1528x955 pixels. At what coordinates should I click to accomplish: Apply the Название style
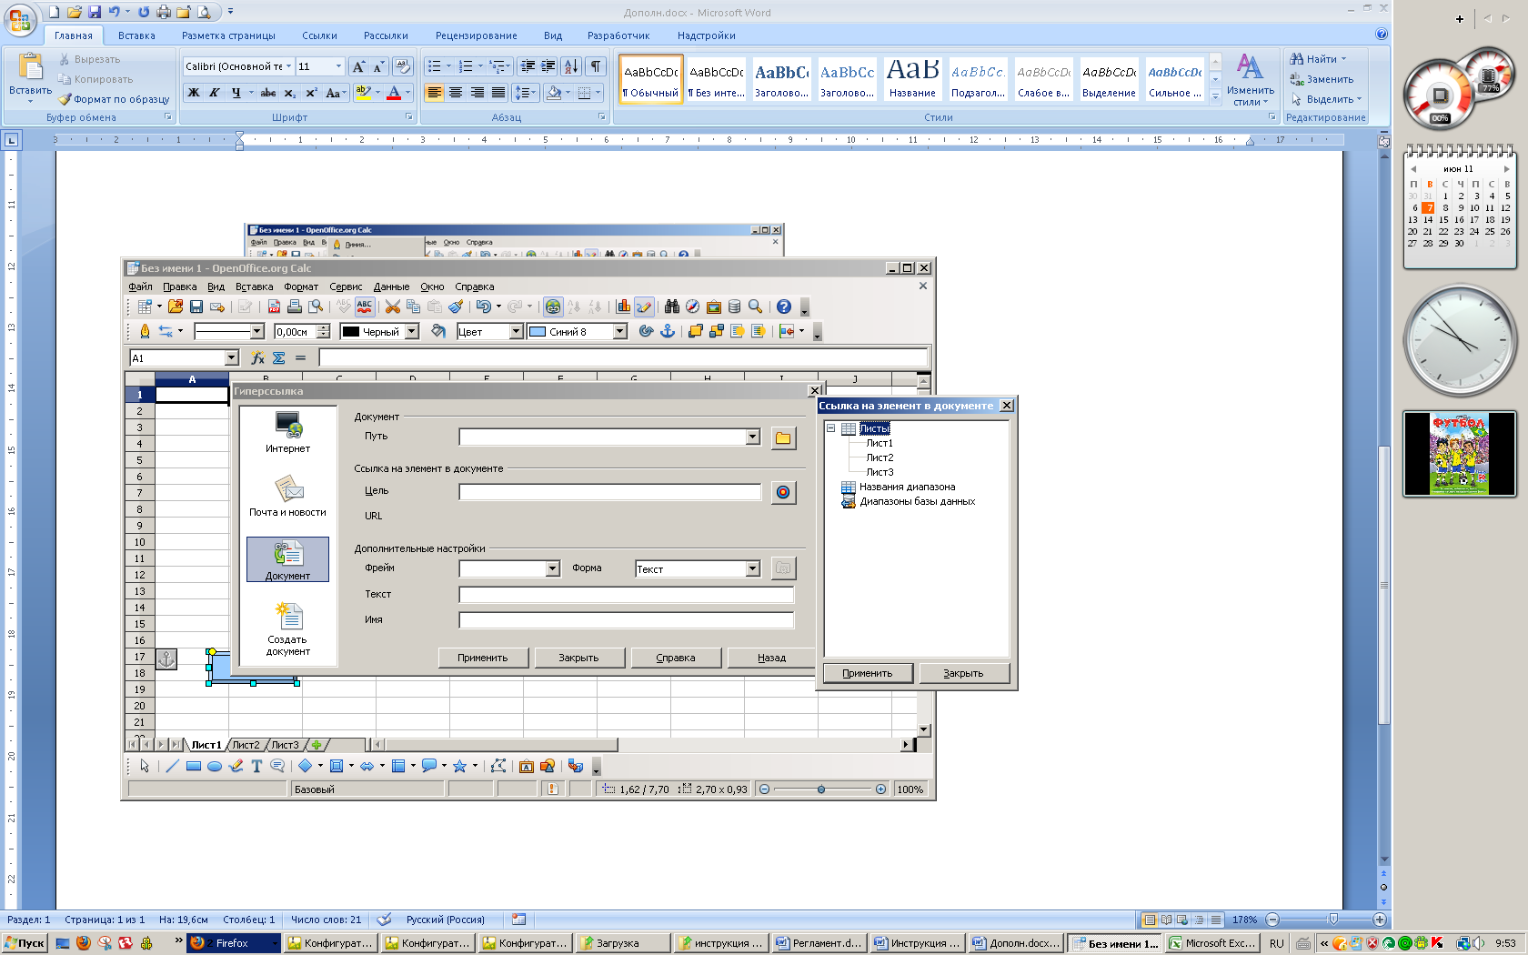click(x=912, y=77)
